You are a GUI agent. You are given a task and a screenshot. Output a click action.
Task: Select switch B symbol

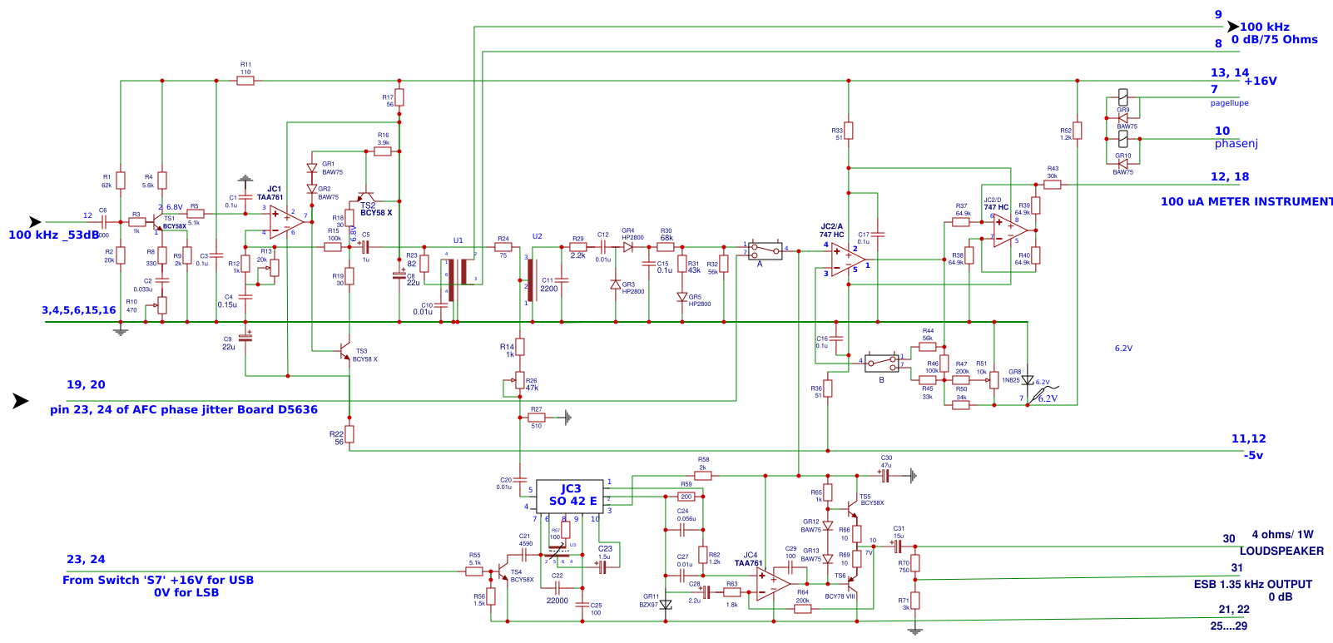pyautogui.click(x=882, y=364)
